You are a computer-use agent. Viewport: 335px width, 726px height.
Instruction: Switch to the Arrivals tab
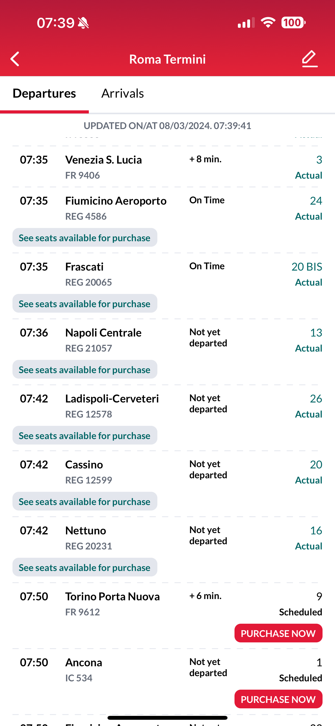click(123, 93)
